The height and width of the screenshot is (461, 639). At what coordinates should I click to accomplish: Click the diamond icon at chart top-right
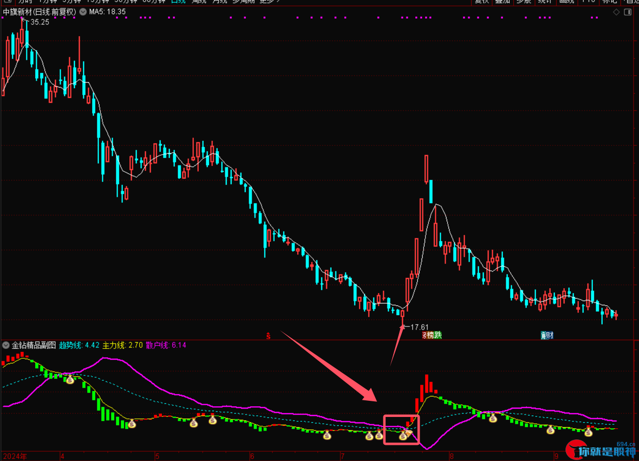pos(617,12)
